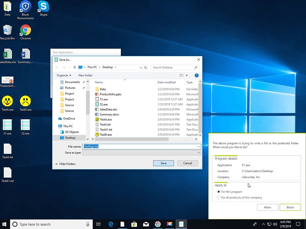Image resolution: width=306 pixels, height=229 pixels.
Task: Create a New folder in Save As
Action: (85, 75)
